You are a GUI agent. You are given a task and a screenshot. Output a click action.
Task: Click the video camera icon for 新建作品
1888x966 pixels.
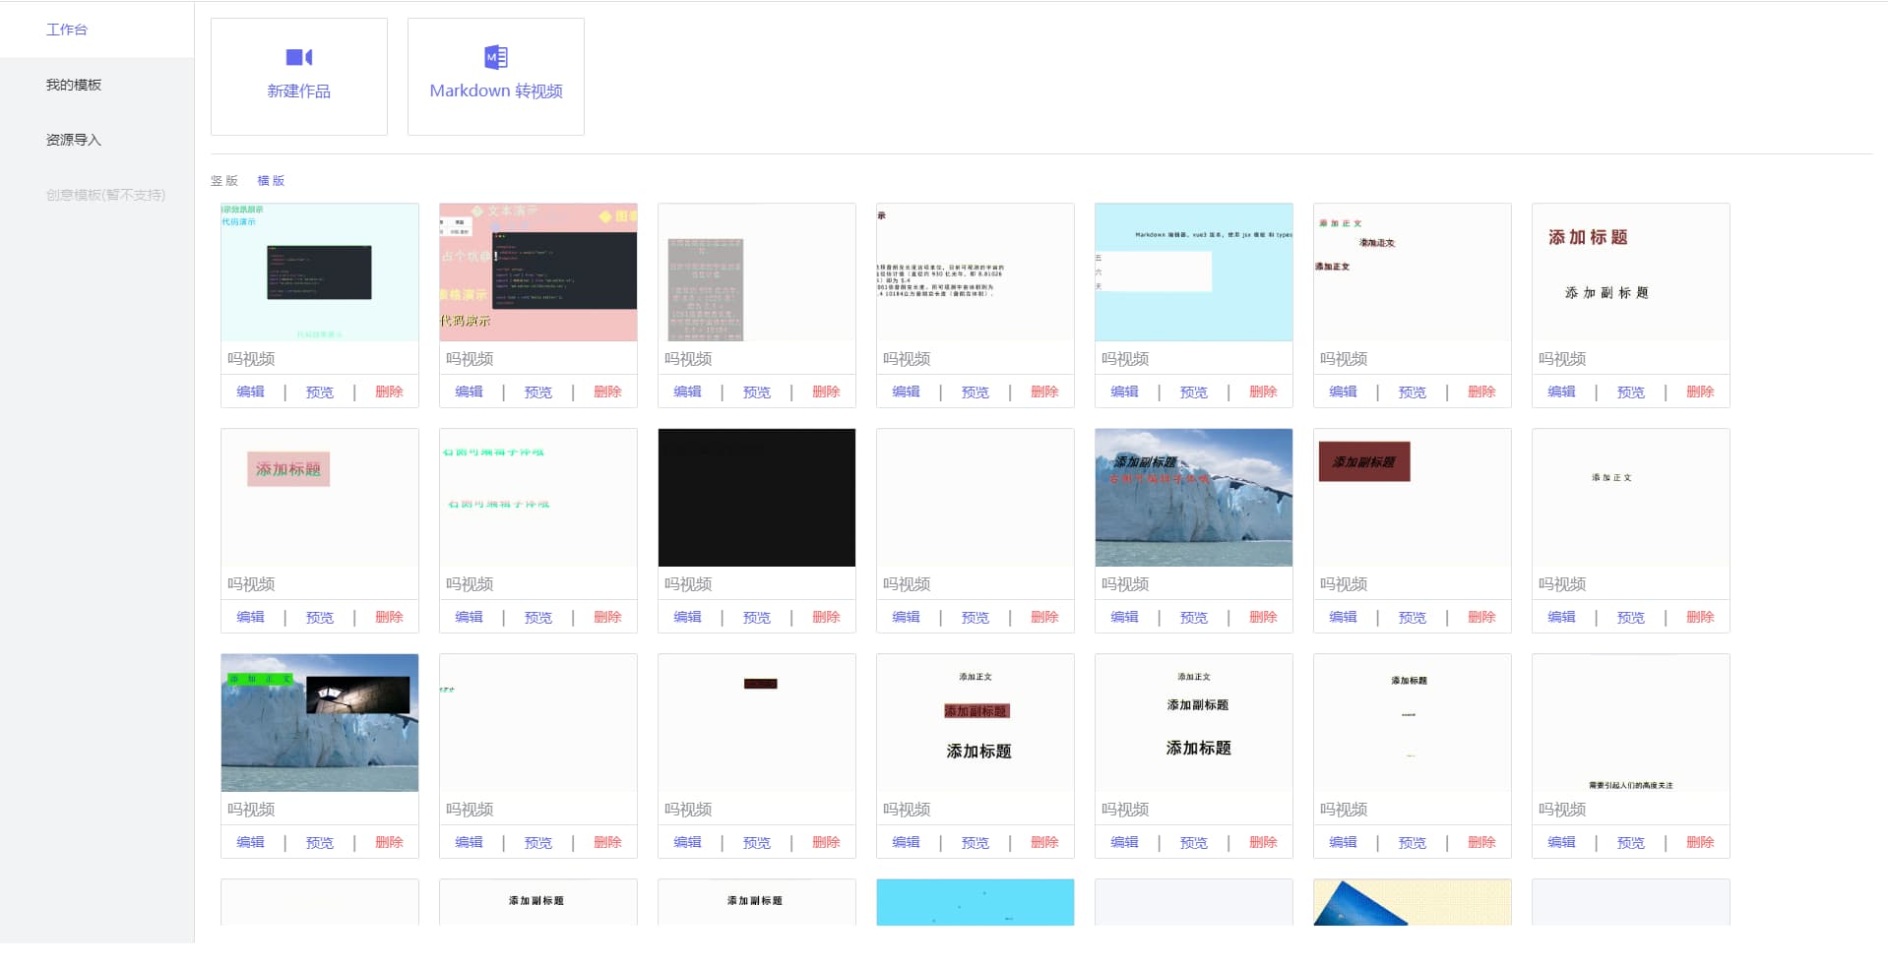298,57
